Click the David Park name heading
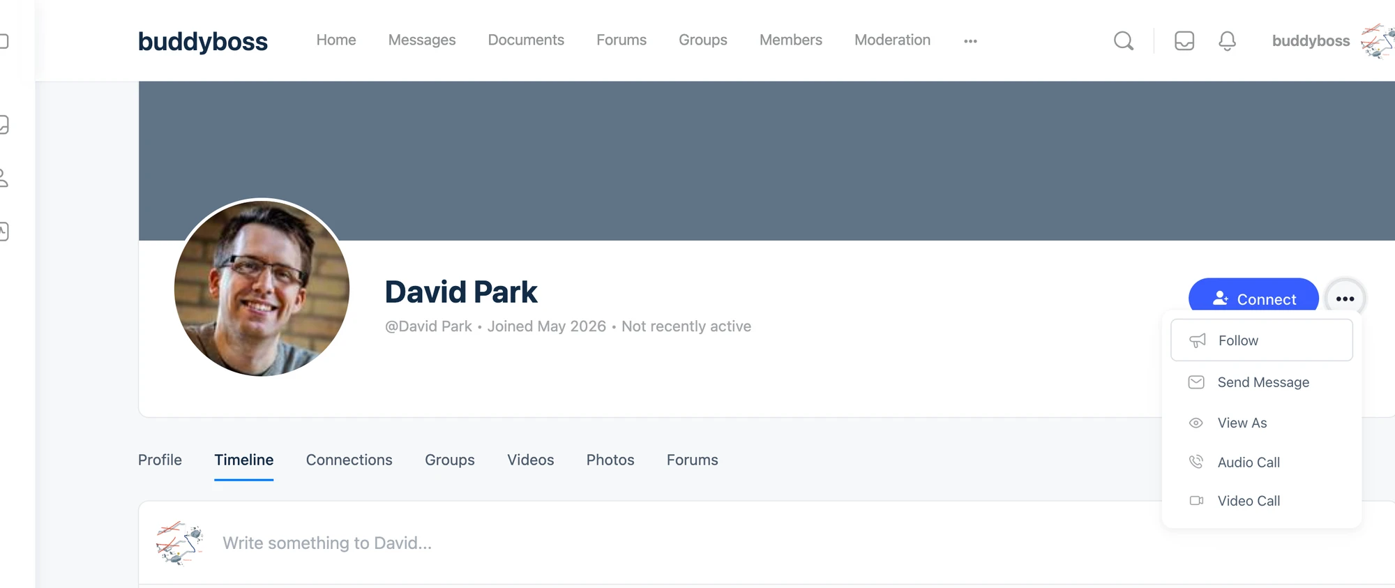The width and height of the screenshot is (1395, 588). point(461,292)
